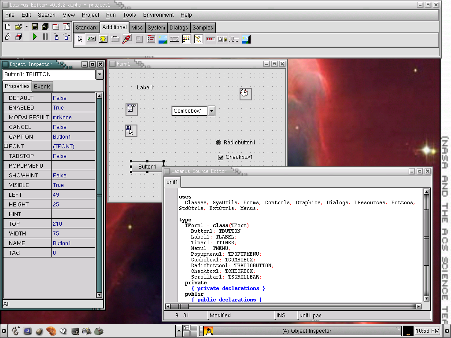Screen dimensions: 451x338
Task: Click the Button1 button on the form
Action: point(147,167)
